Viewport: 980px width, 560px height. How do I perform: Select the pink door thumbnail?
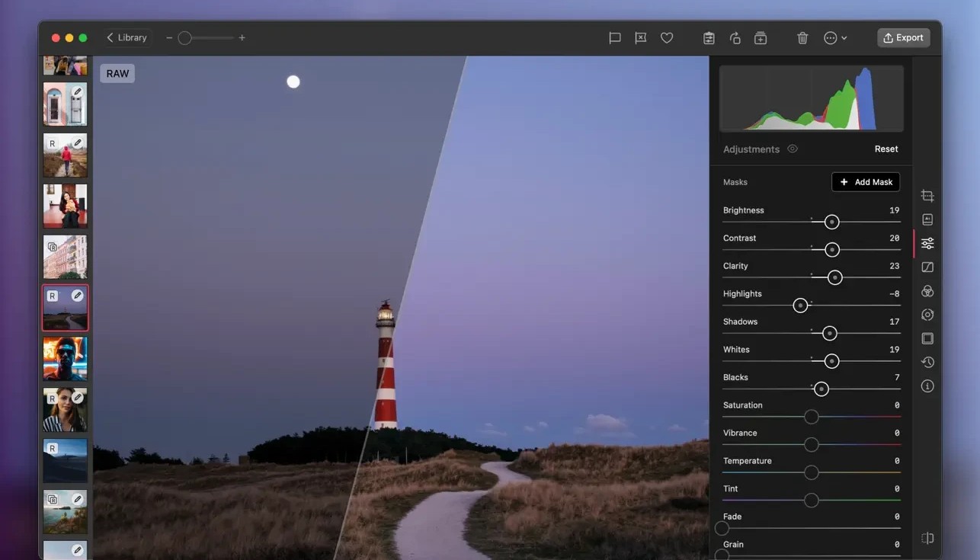click(66, 104)
